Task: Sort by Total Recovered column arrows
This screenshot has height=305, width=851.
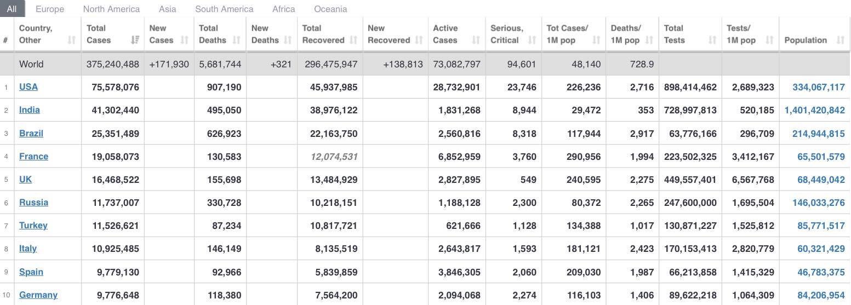Action: [353, 40]
